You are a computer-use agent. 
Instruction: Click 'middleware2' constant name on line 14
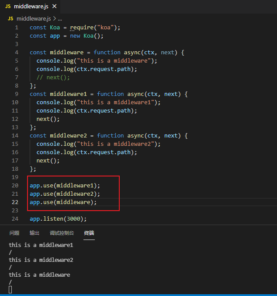68,136
